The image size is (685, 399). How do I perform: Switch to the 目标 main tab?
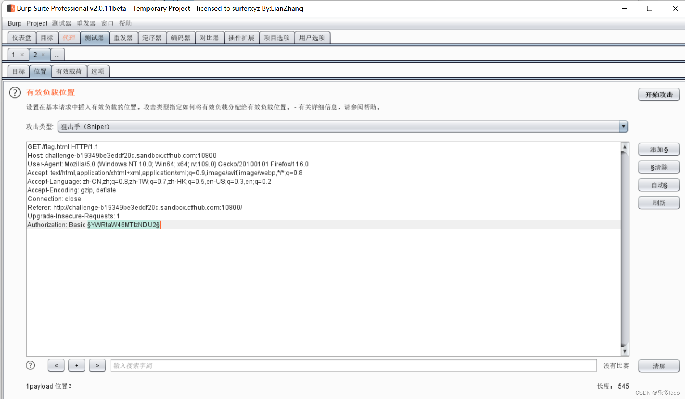[47, 38]
